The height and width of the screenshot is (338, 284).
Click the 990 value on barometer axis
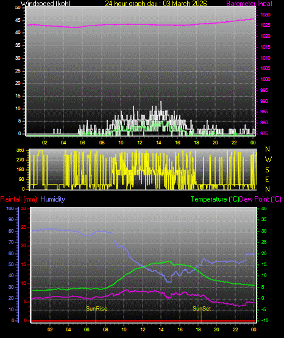[264, 101]
